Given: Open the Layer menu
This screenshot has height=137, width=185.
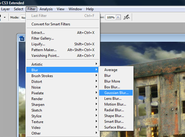Looking at the screenshot, I should tap(5, 9).
